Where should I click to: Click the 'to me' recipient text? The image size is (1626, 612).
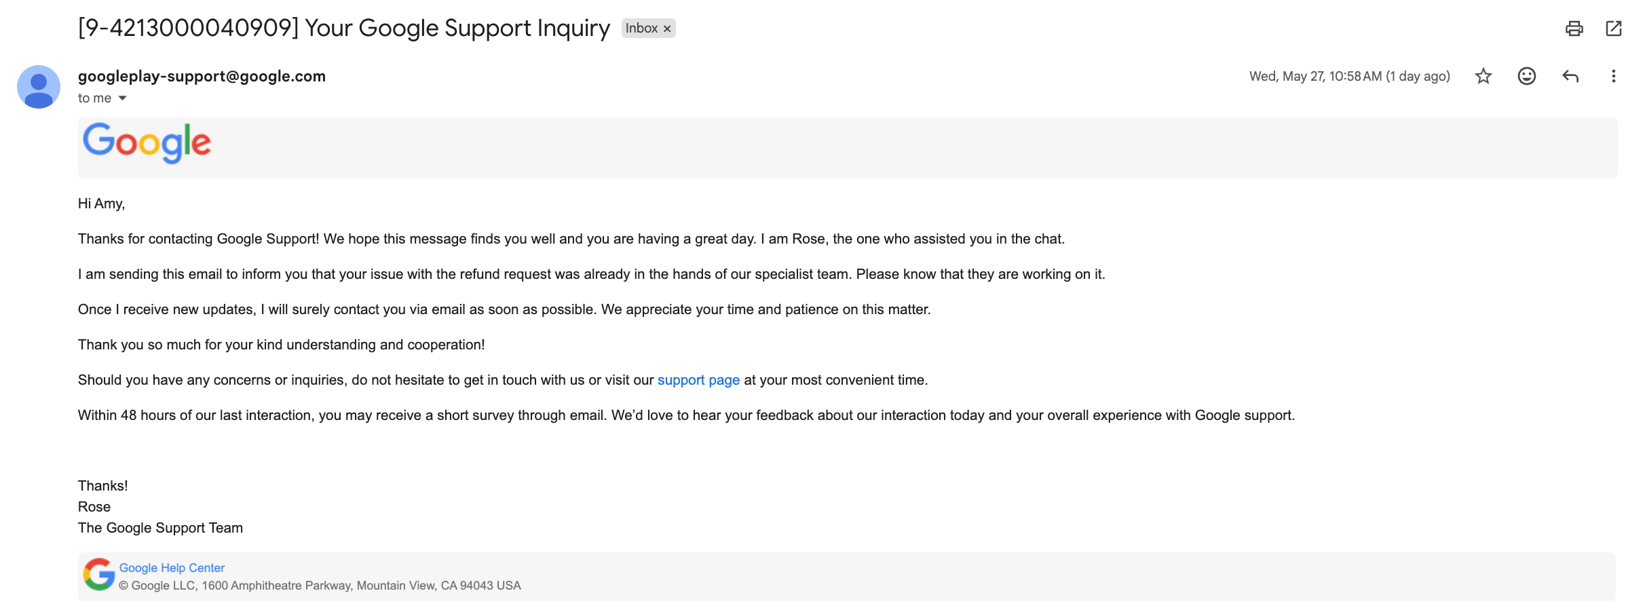pyautogui.click(x=94, y=98)
